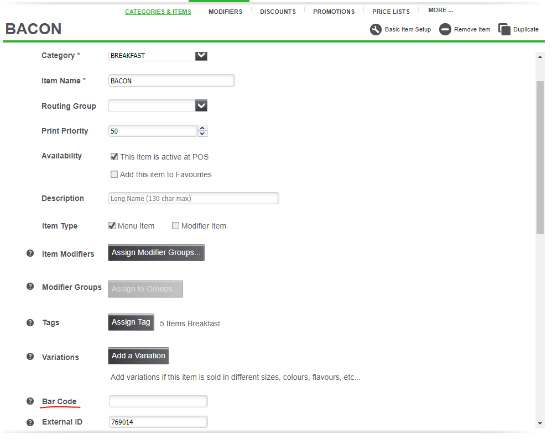Open the Price Lists tab
This screenshot has width=552, height=440.
(x=391, y=12)
